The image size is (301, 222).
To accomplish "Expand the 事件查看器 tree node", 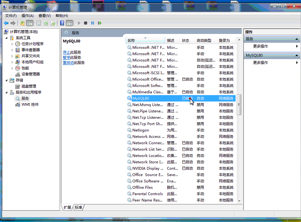I will tap(12, 50).
